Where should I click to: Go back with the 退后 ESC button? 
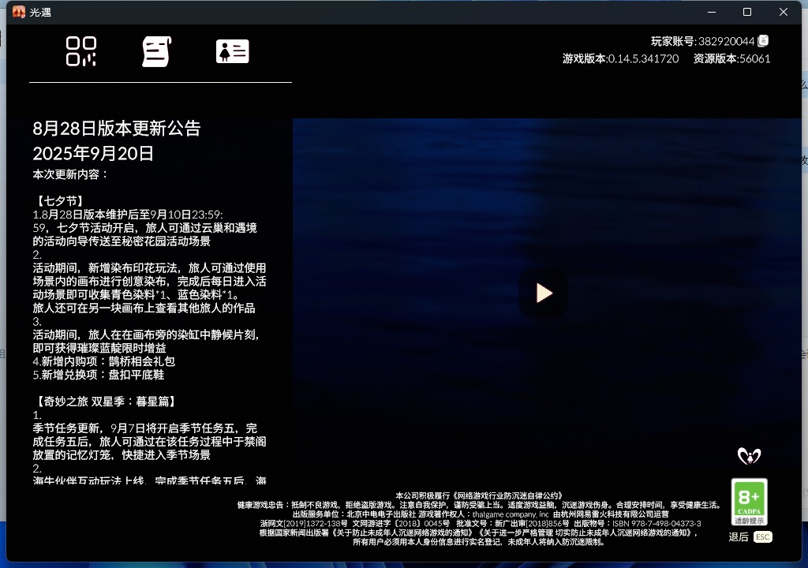(750, 537)
